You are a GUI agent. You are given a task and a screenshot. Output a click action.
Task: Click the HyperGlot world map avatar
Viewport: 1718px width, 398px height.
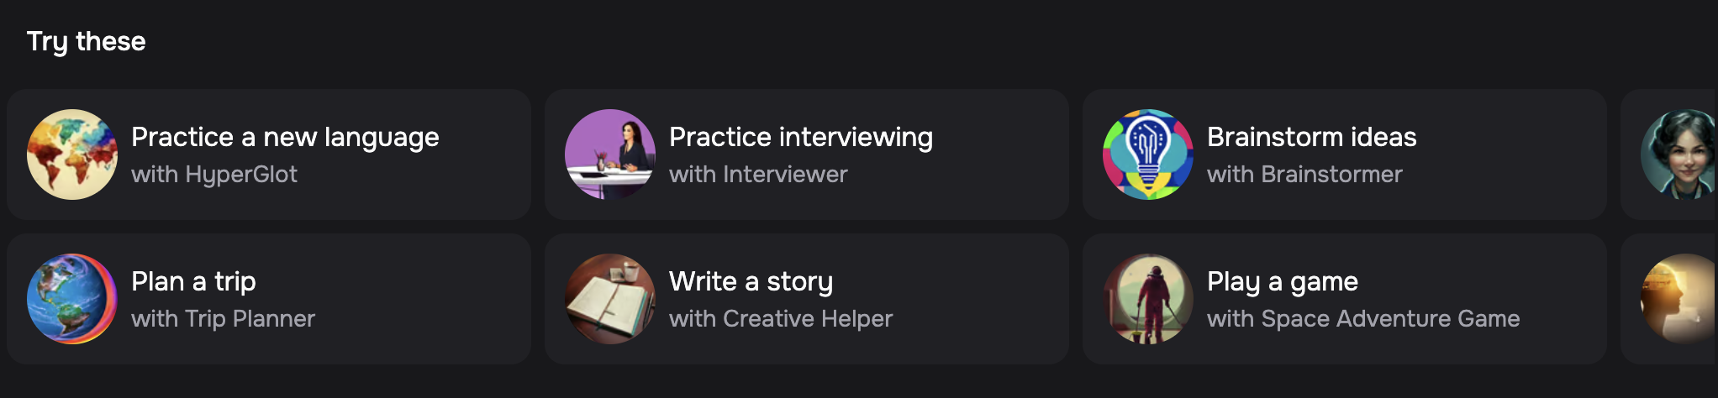72,154
